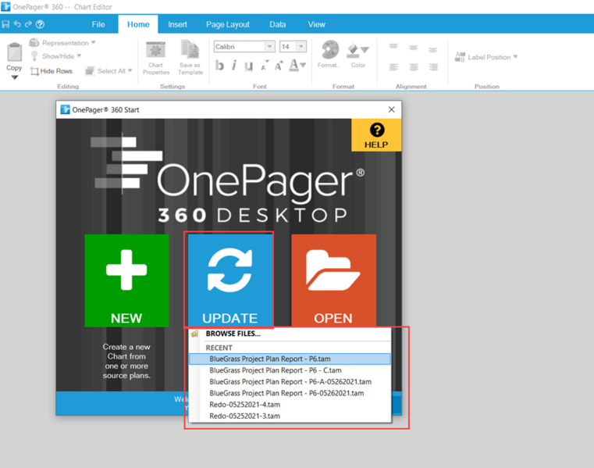Switch to the Data tab
Screen dimensions: 594x468
(278, 24)
